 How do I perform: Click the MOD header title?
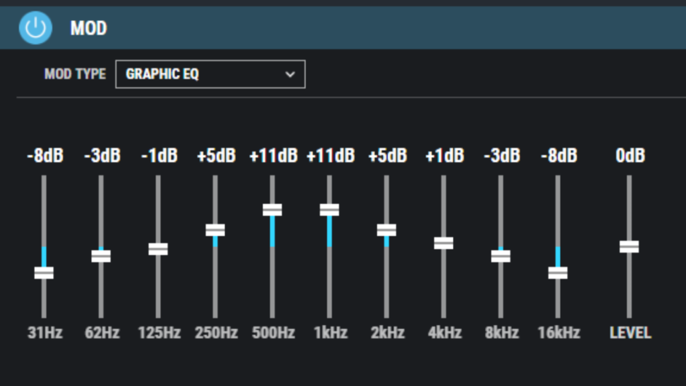click(89, 28)
